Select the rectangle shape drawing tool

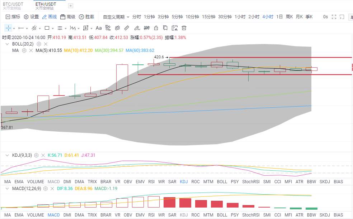coord(47,28)
